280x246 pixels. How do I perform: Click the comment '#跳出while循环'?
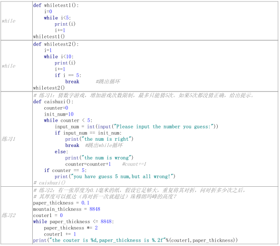(x=104, y=146)
